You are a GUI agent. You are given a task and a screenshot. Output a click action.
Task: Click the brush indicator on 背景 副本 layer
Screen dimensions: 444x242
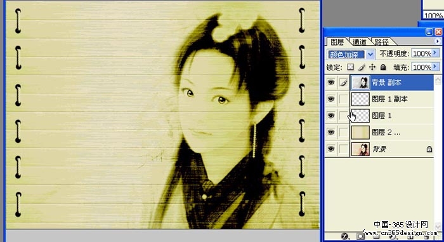pyautogui.click(x=344, y=83)
